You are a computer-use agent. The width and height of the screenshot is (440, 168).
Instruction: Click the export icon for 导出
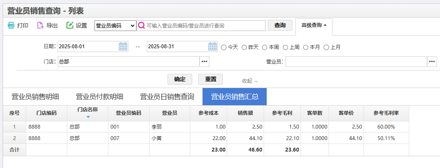click(40, 26)
